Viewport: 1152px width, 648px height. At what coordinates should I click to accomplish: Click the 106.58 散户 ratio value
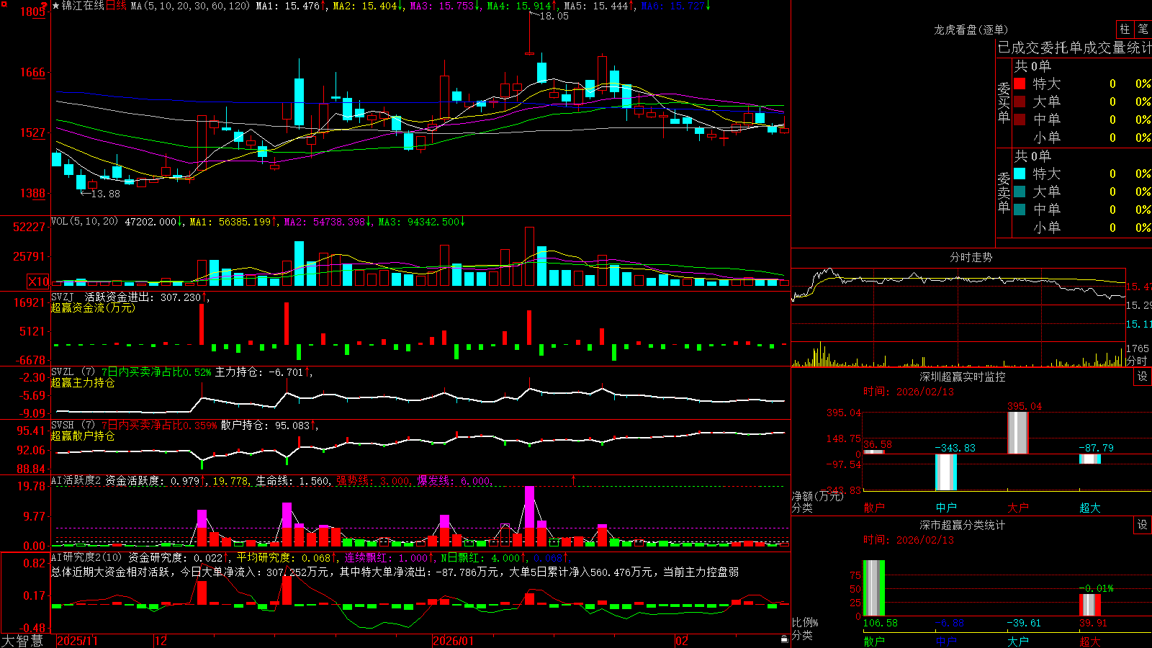pos(881,623)
